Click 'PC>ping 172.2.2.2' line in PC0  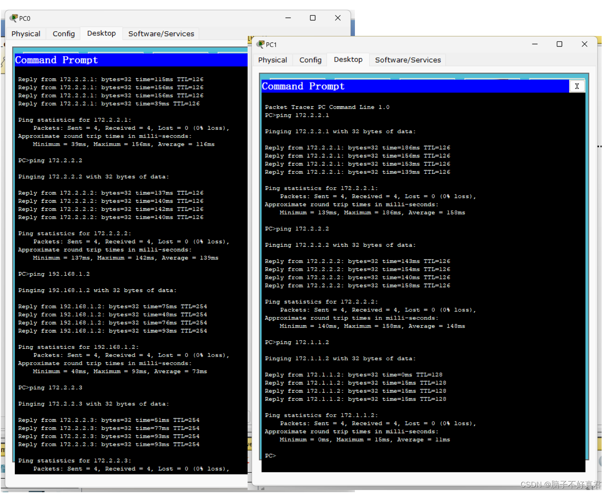(x=50, y=161)
